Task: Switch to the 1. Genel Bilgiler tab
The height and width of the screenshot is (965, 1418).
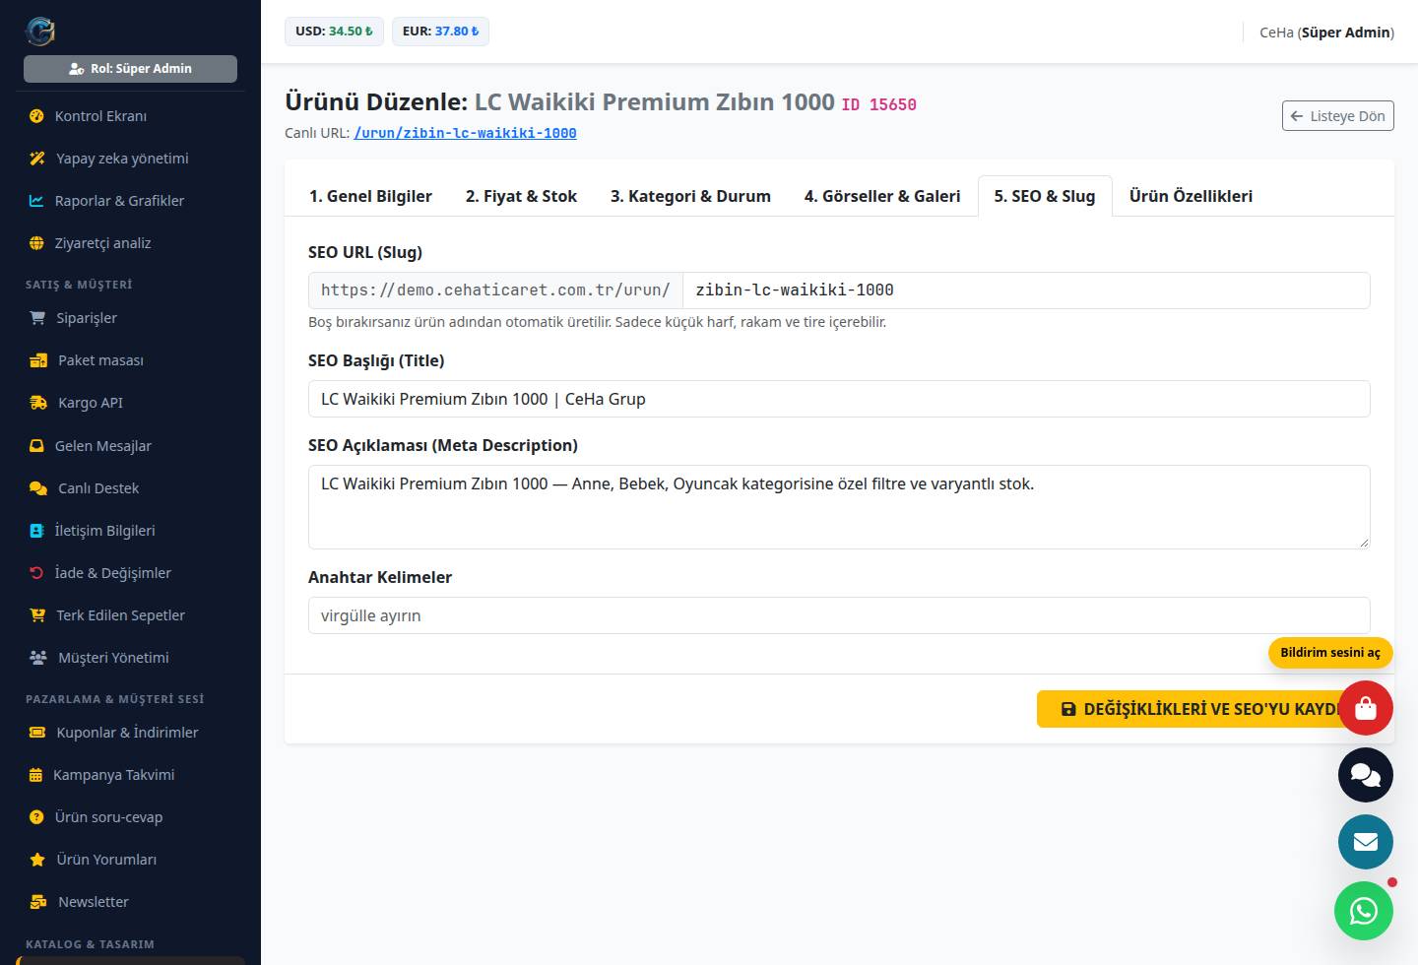Action: [370, 196]
